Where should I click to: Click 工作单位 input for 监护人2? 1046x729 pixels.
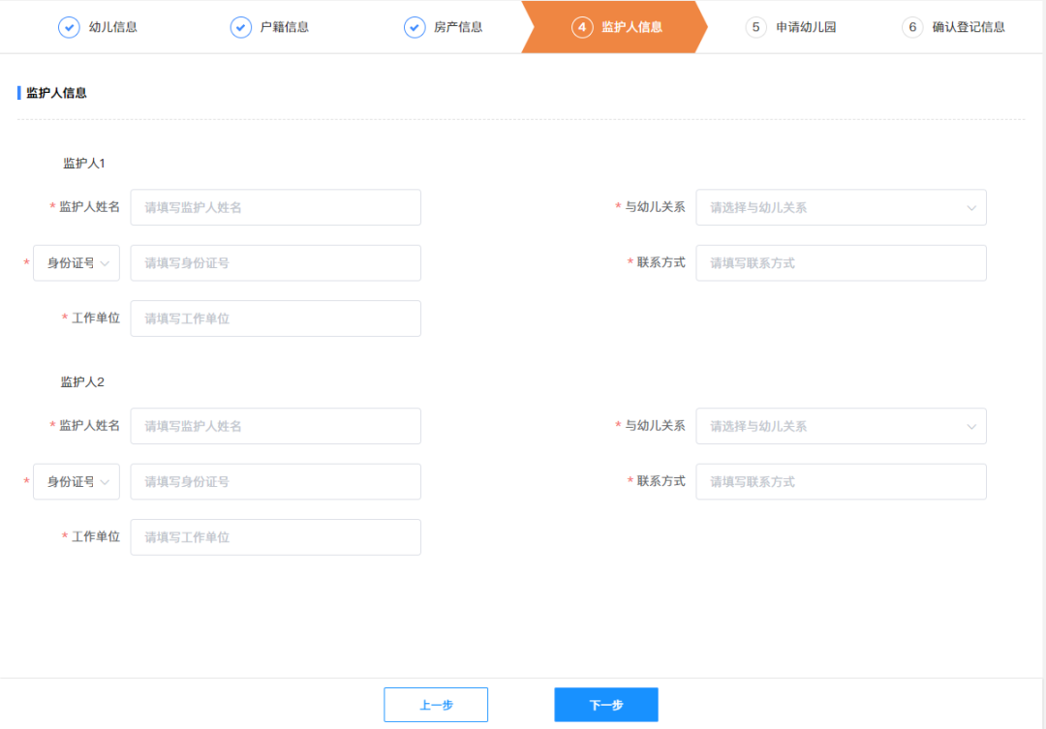275,537
